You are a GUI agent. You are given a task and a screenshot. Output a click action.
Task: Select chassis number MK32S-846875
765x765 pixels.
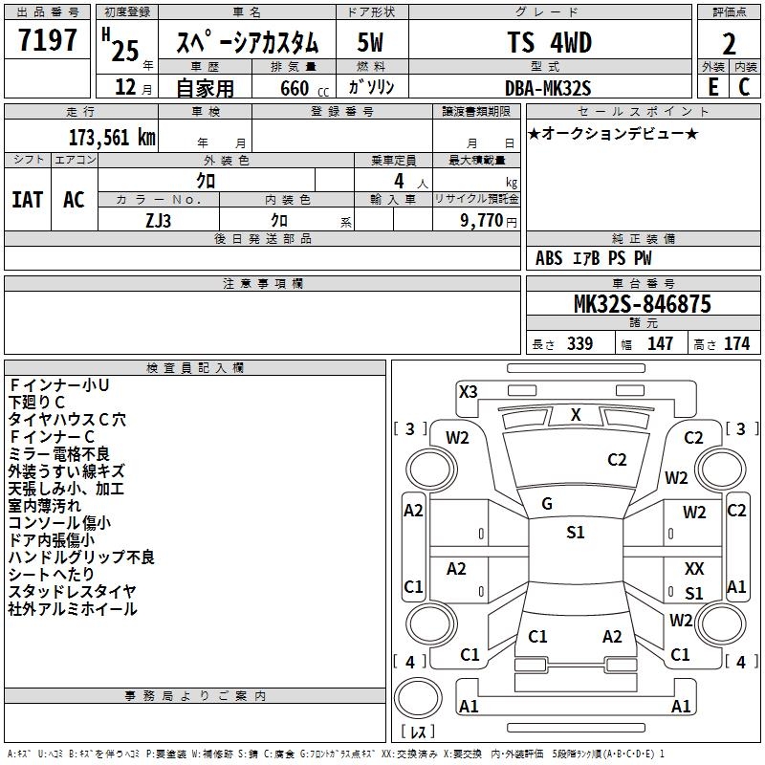[643, 304]
